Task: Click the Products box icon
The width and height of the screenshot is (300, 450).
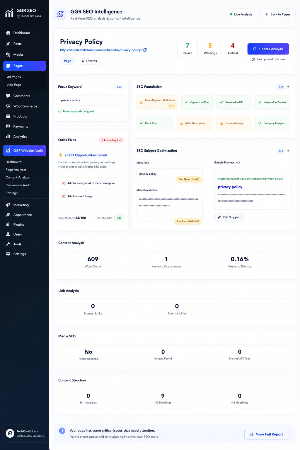Action: (8, 116)
